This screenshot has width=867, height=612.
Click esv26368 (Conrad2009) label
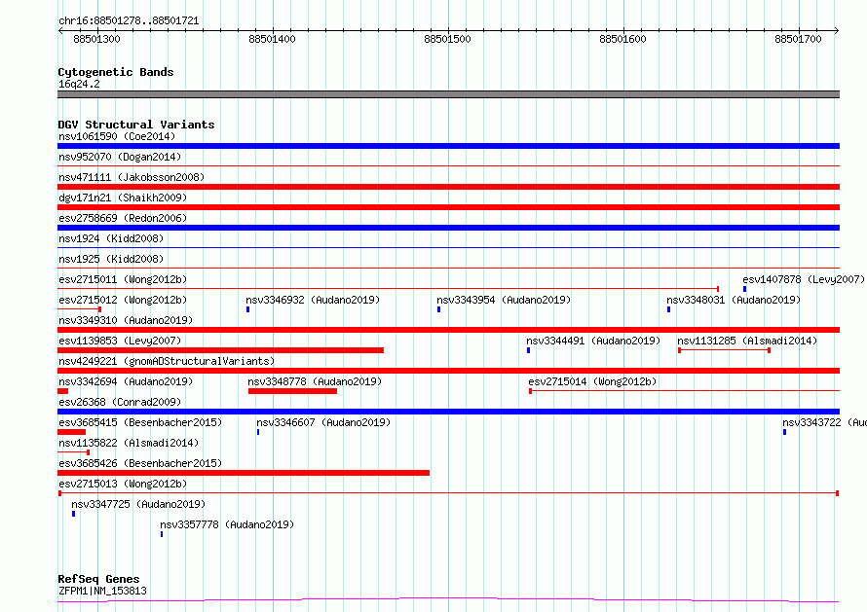tap(120, 402)
